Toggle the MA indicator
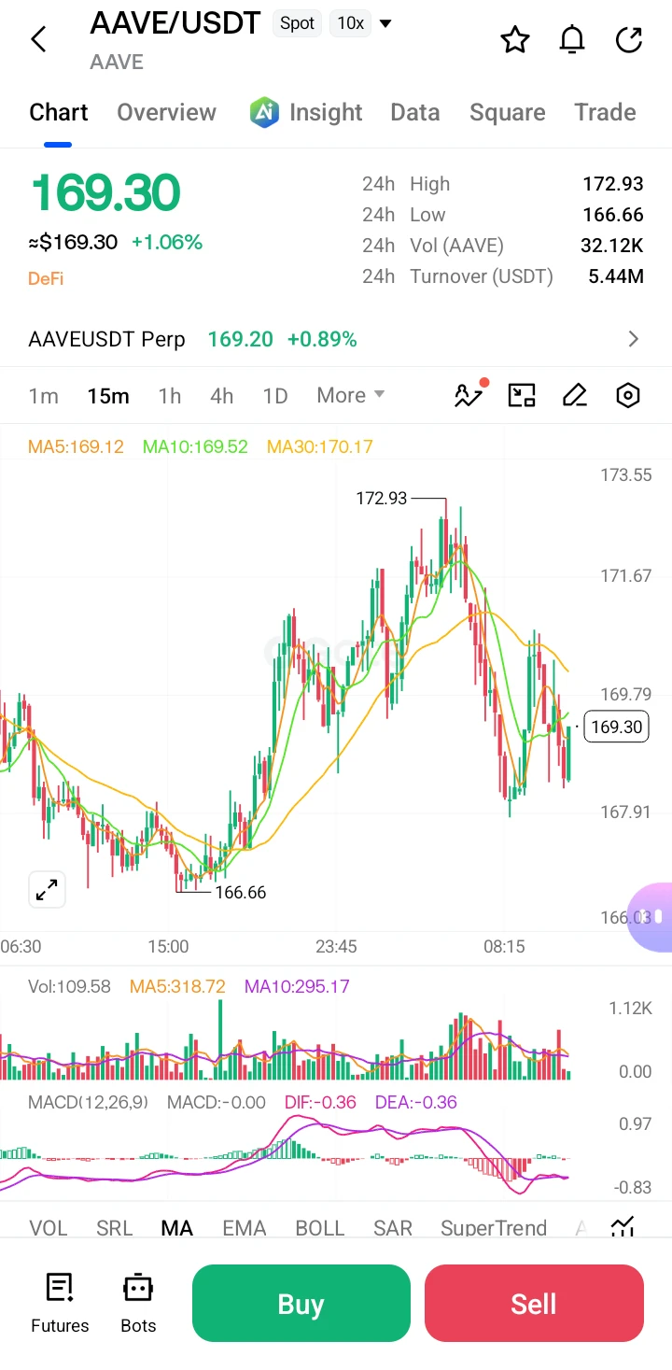Image resolution: width=672 pixels, height=1370 pixels. (x=177, y=1227)
